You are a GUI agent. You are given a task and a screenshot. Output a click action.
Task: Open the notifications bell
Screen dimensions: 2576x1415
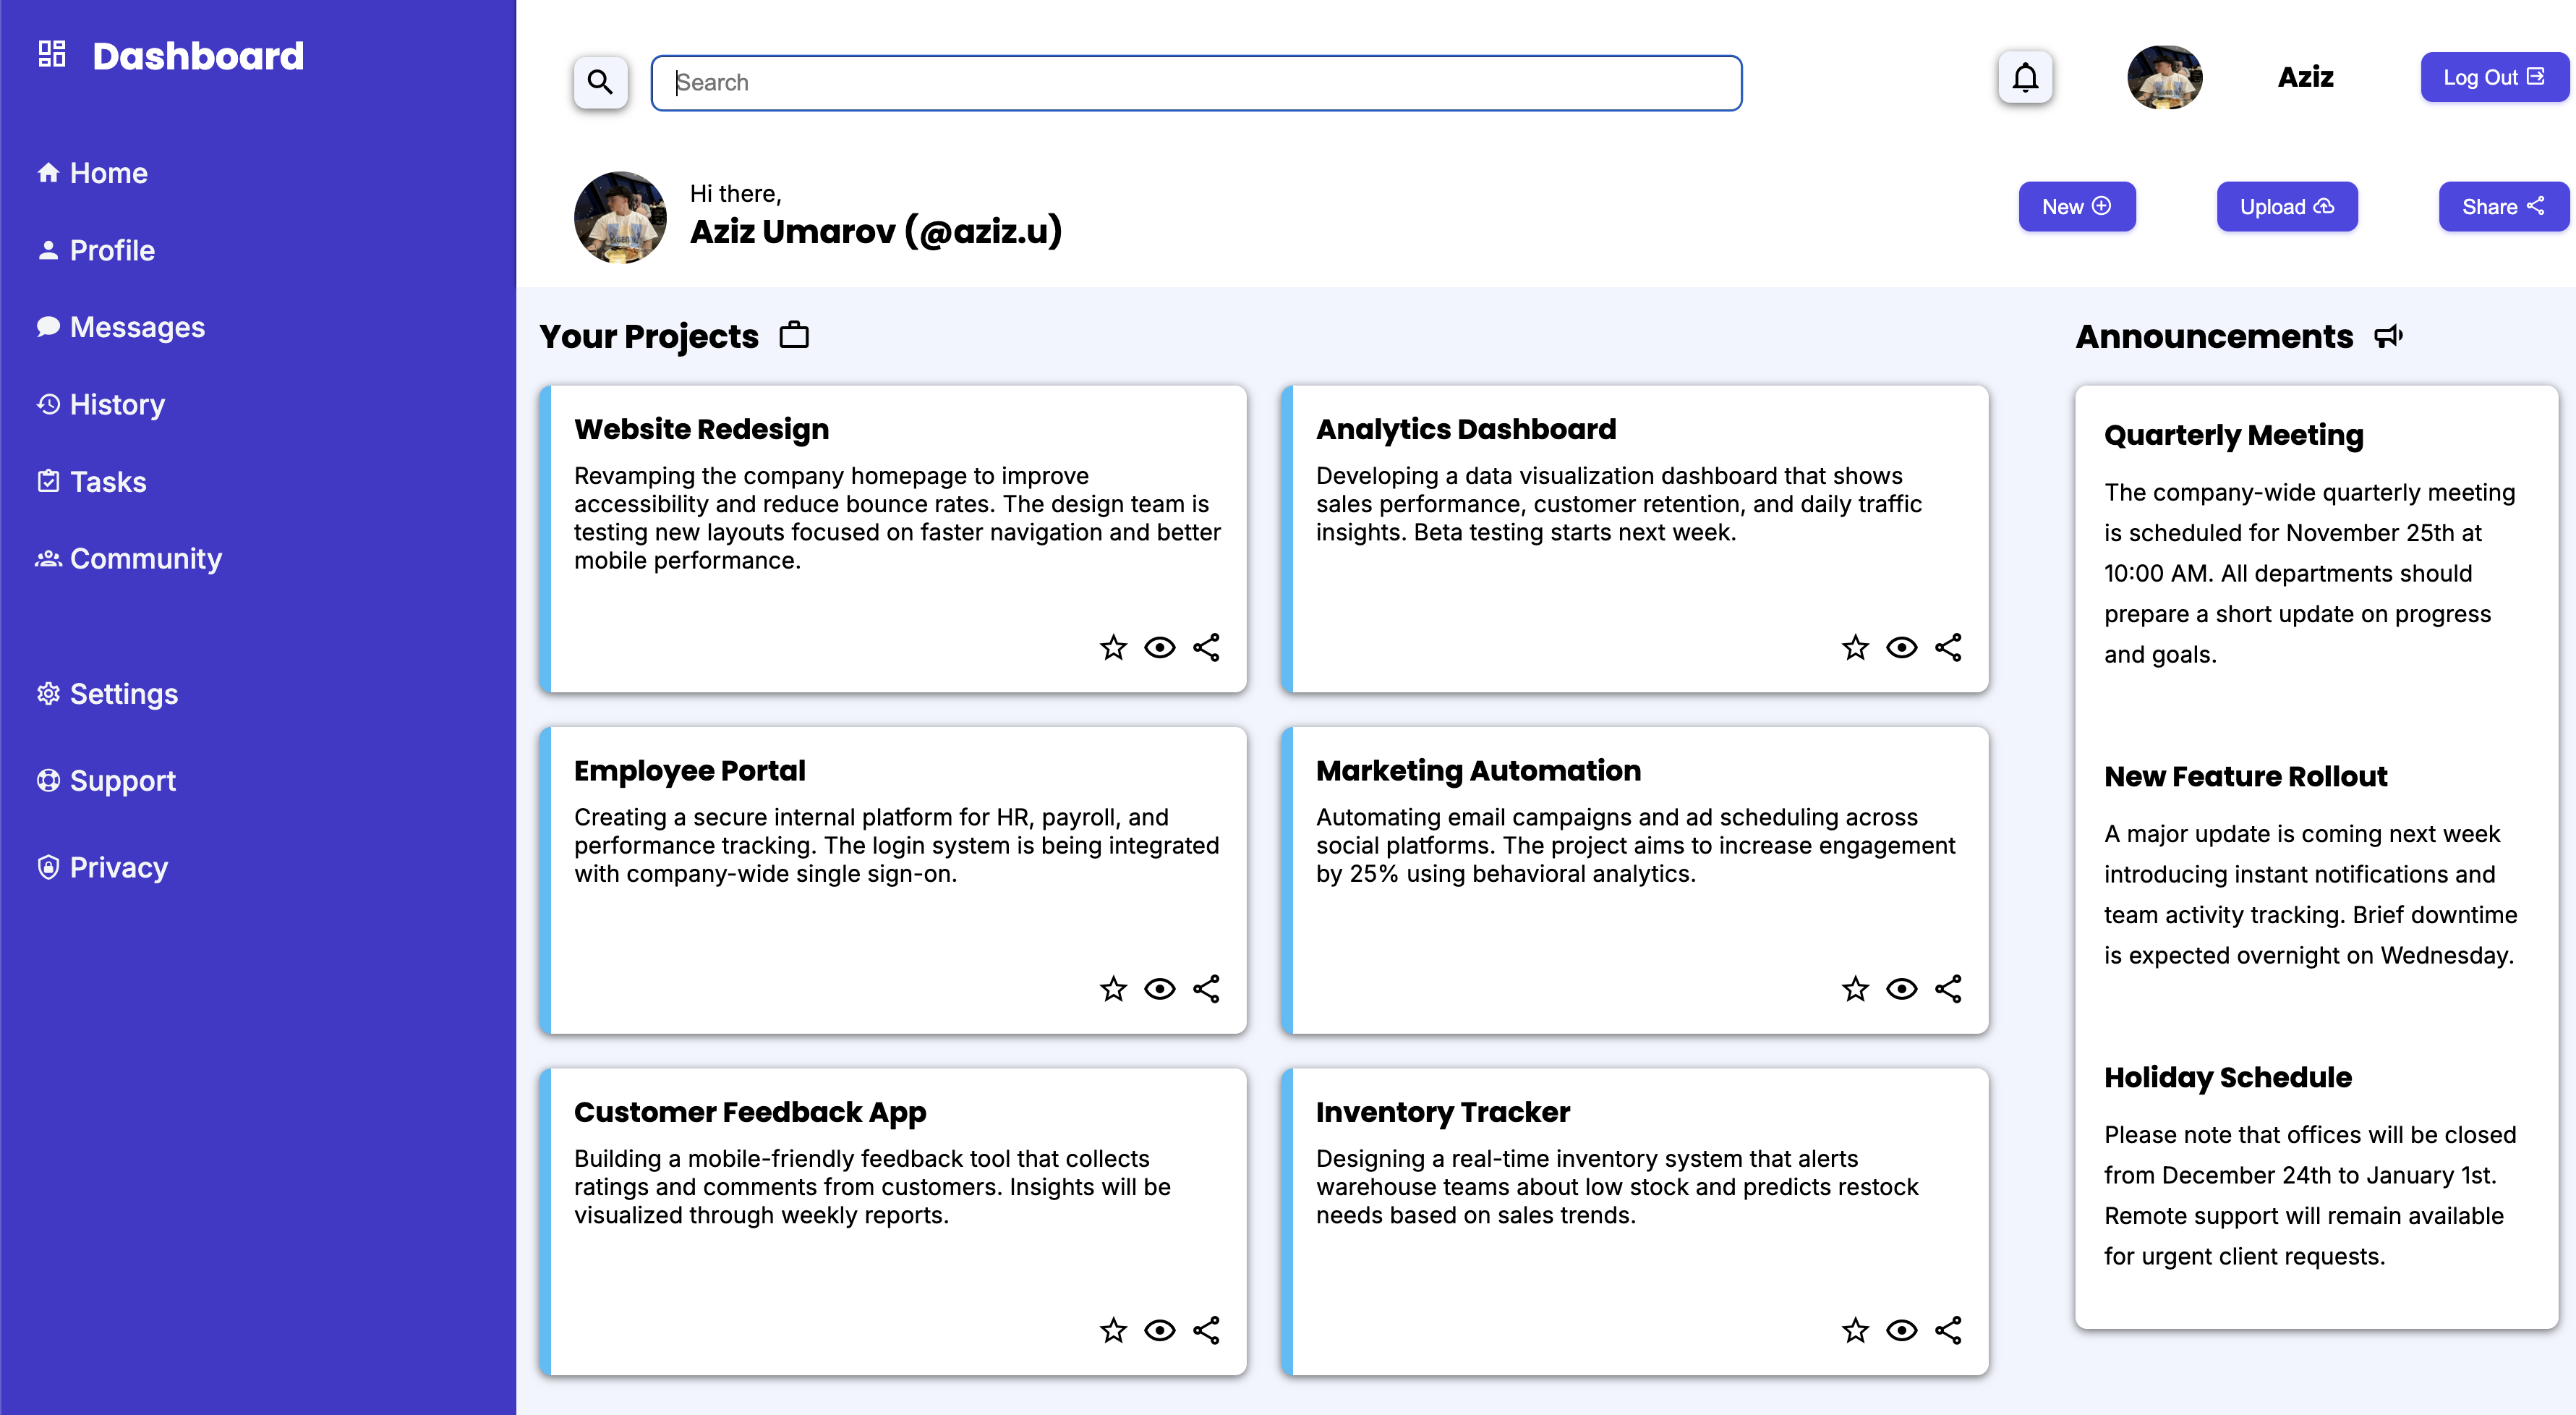[x=2025, y=77]
